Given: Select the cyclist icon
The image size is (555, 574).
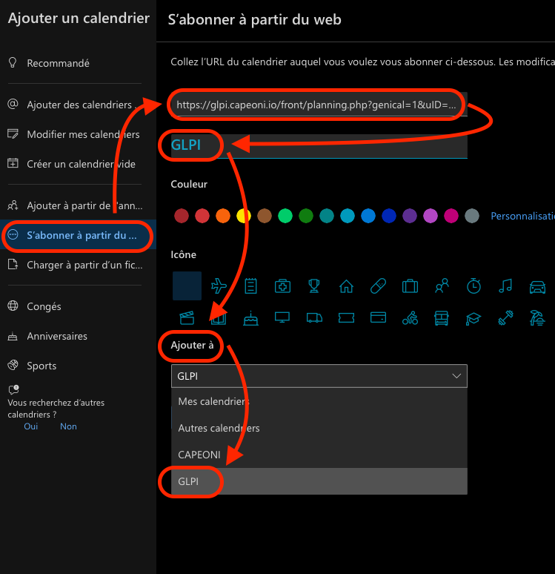Looking at the screenshot, I should [x=410, y=317].
